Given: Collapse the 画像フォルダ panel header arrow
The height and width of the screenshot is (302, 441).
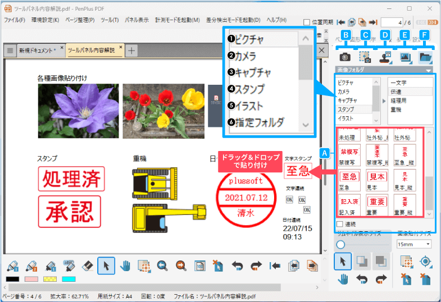Looking at the screenshot, I should tap(429, 70).
